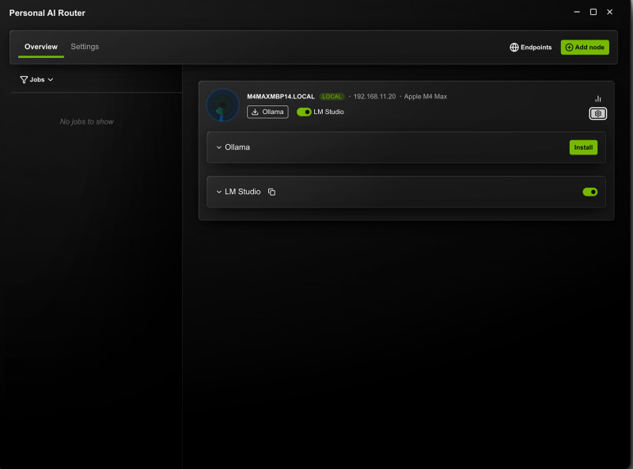Click the Add node button

coord(585,48)
